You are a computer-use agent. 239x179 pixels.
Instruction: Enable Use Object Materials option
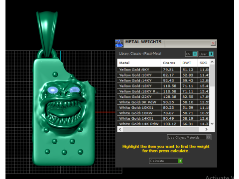tap(189, 137)
